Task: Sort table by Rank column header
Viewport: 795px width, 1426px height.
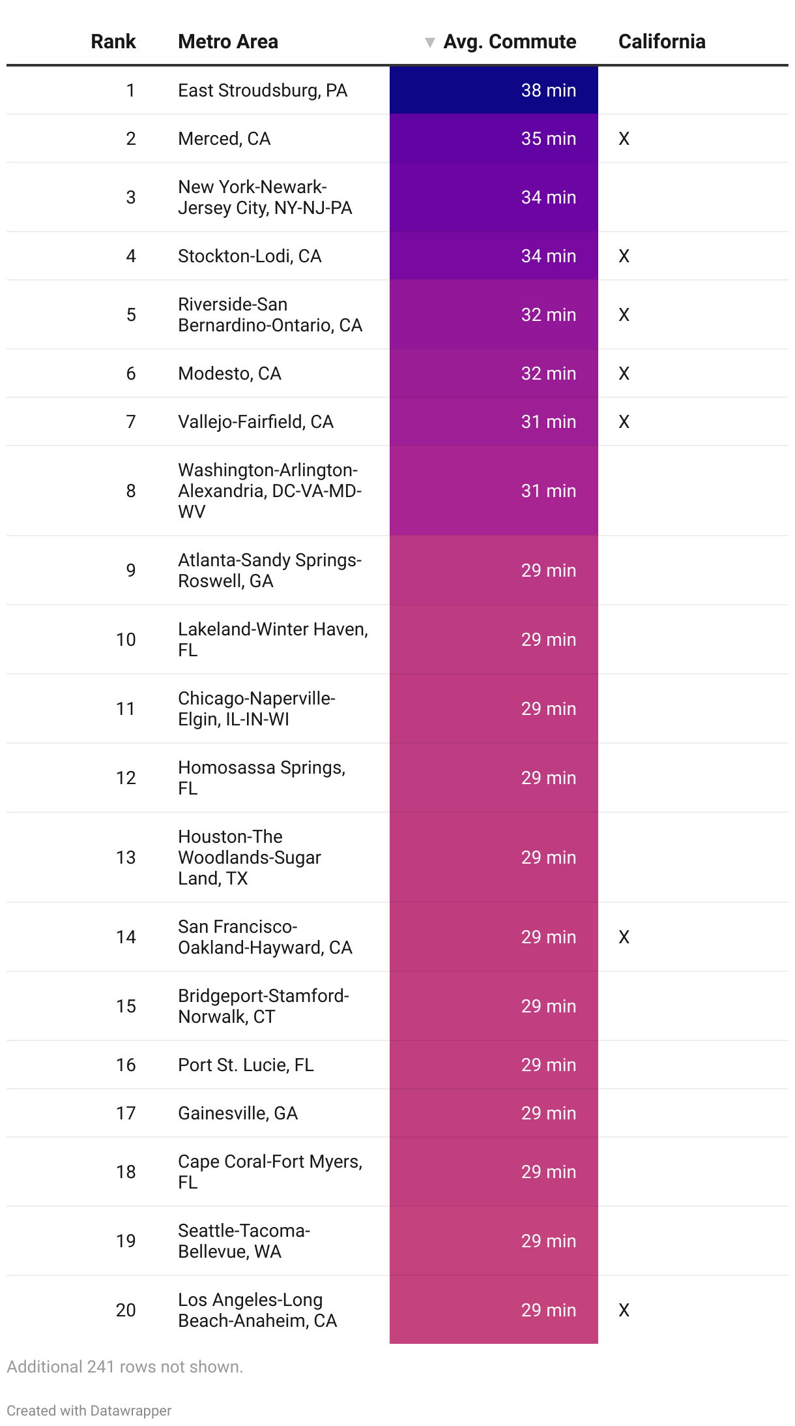Action: (x=113, y=42)
